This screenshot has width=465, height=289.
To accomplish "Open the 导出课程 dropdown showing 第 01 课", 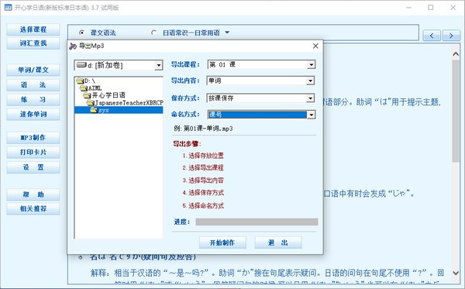I will pos(311,64).
